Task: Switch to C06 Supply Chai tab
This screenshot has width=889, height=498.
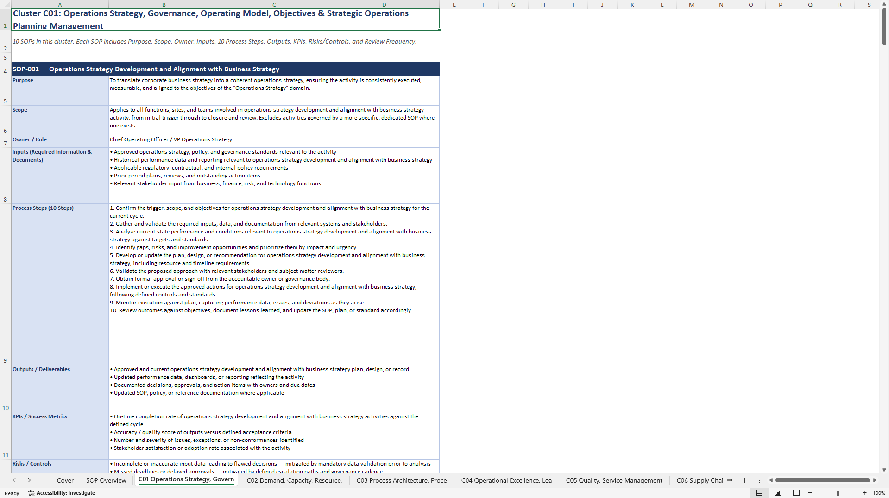Action: [x=700, y=480]
